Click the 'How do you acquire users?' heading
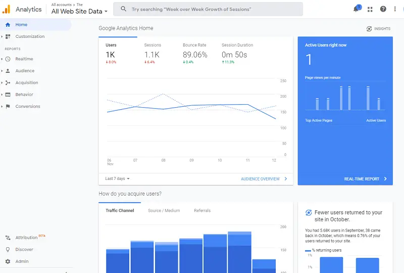The height and width of the screenshot is (273, 404). tap(130, 194)
